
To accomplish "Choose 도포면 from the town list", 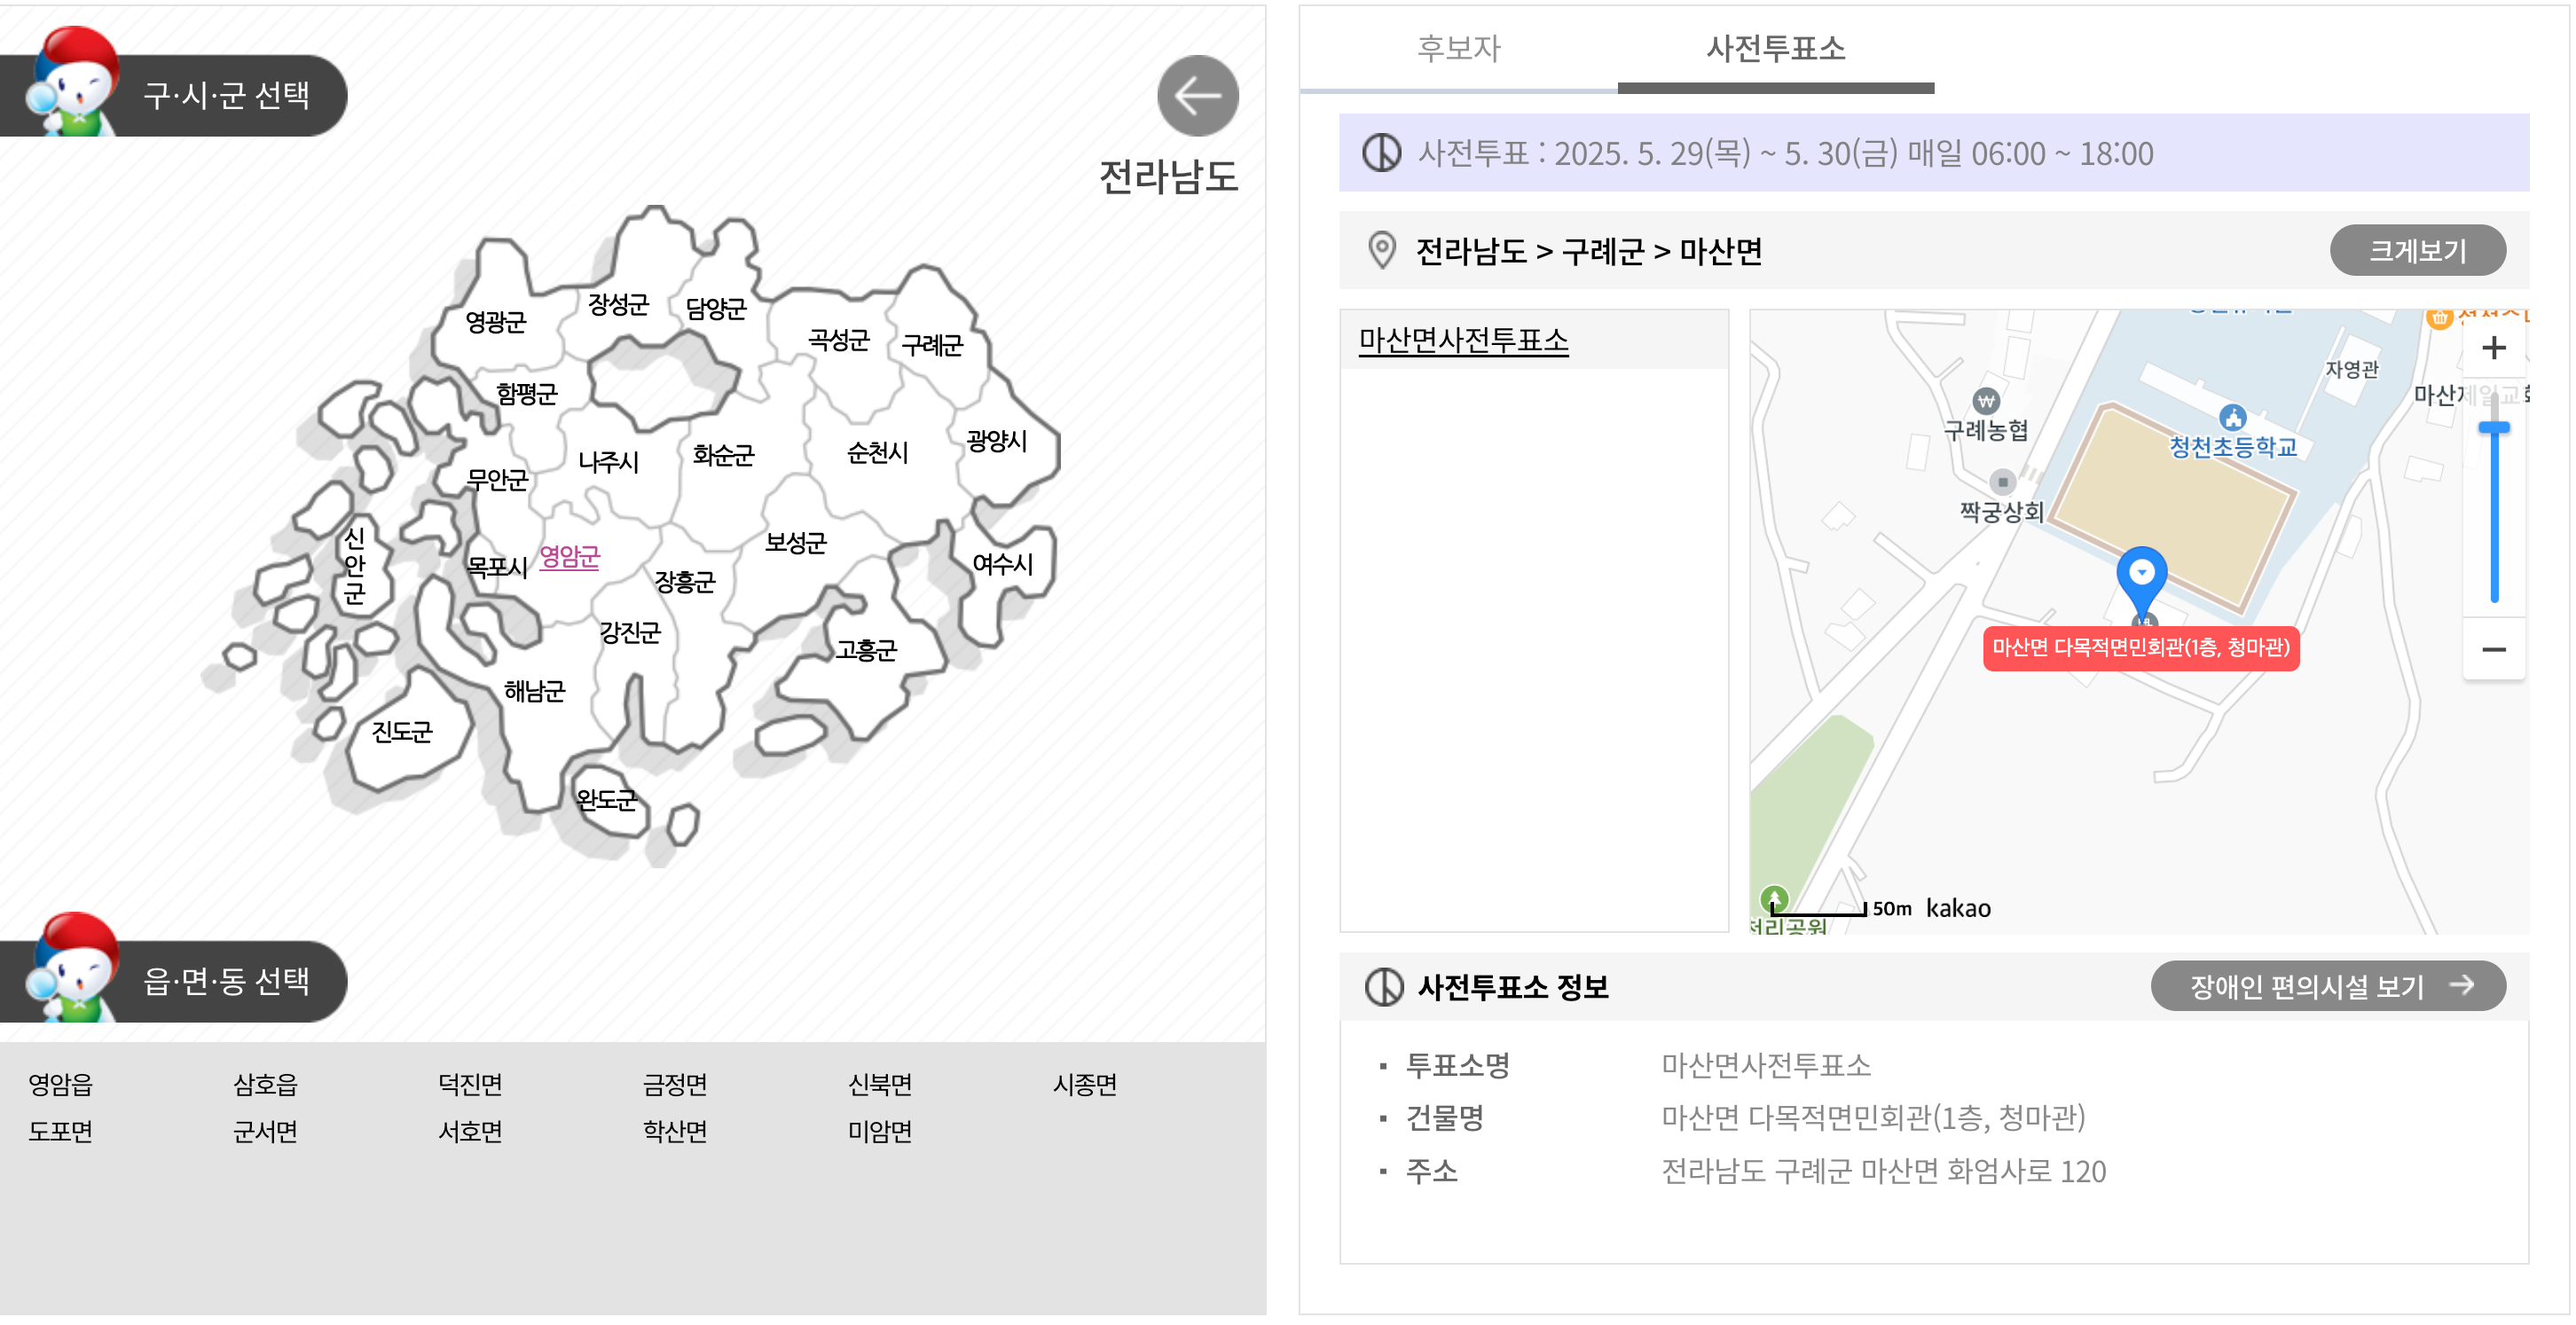I will (60, 1131).
